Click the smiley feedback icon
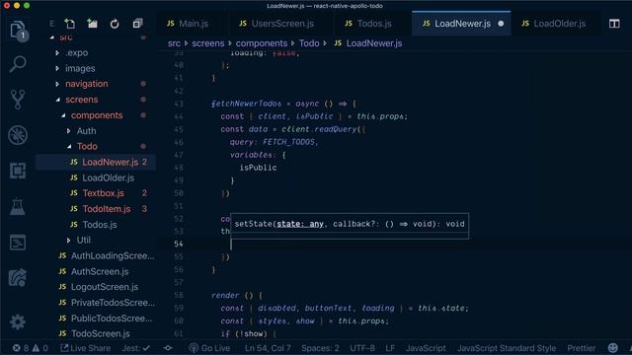The image size is (632, 355). [612, 348]
